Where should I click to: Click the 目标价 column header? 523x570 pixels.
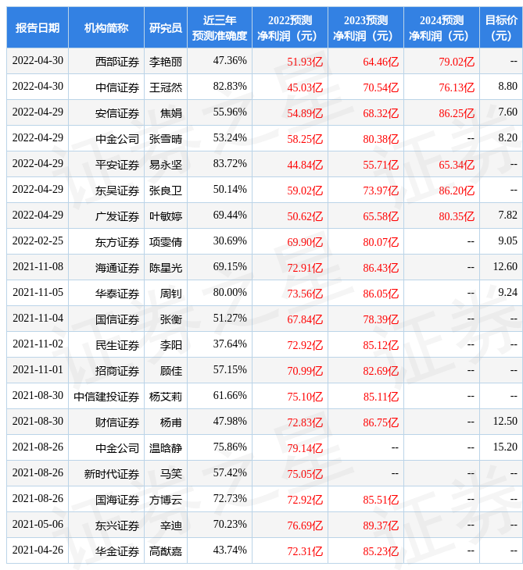501,27
